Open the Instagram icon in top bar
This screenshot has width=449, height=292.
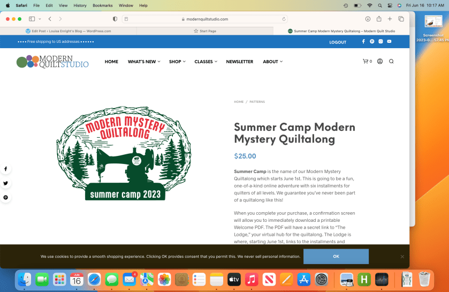point(380,42)
